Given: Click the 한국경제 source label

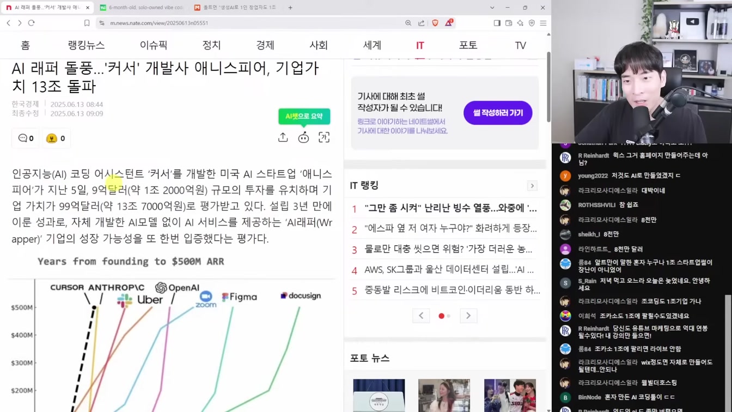Looking at the screenshot, I should (26, 104).
